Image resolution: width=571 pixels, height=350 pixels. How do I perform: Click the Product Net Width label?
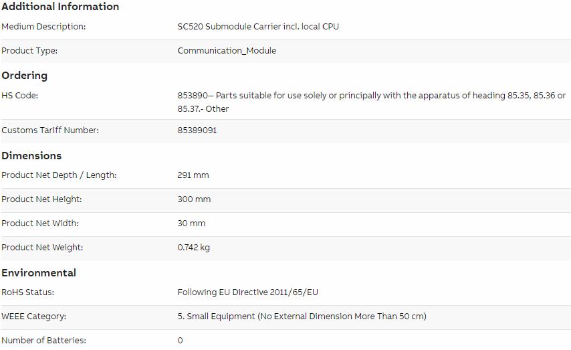point(40,224)
